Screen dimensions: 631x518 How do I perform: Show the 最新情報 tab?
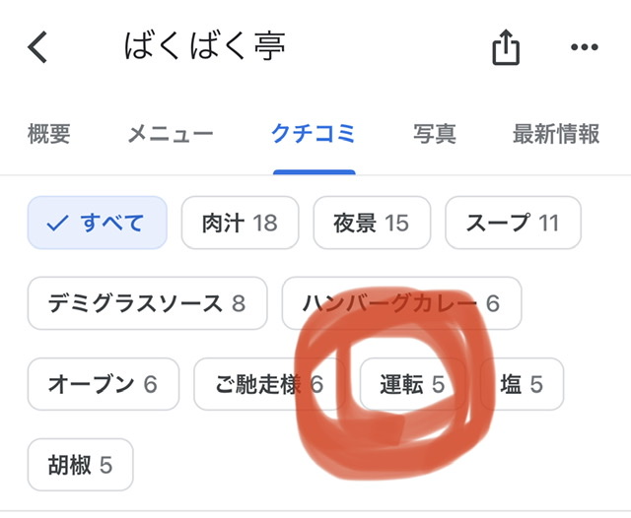pos(557,135)
